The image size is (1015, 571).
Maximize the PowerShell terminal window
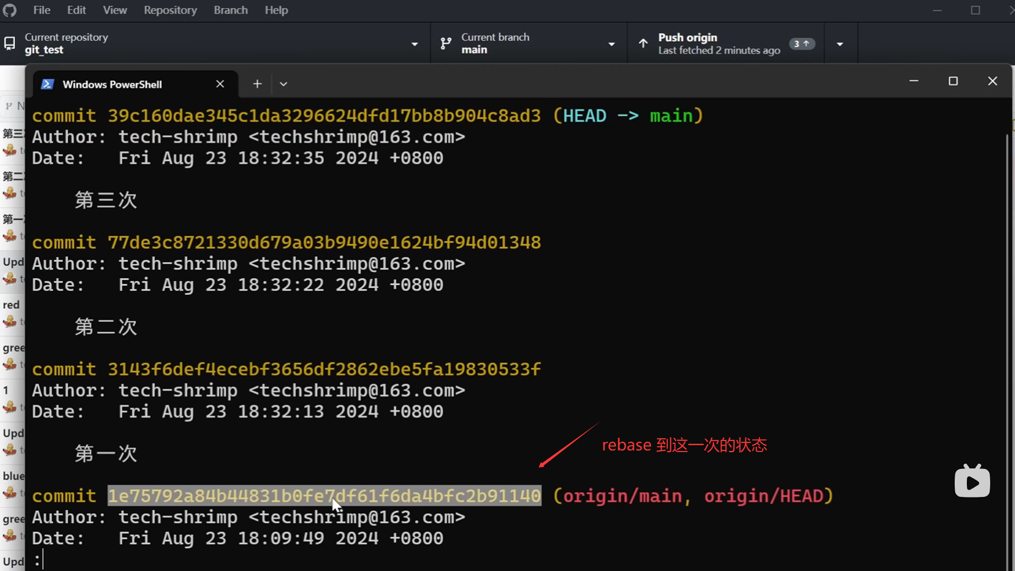point(953,81)
